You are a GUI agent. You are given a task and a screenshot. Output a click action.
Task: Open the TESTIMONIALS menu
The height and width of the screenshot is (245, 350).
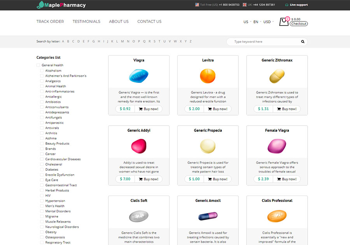tap(86, 21)
